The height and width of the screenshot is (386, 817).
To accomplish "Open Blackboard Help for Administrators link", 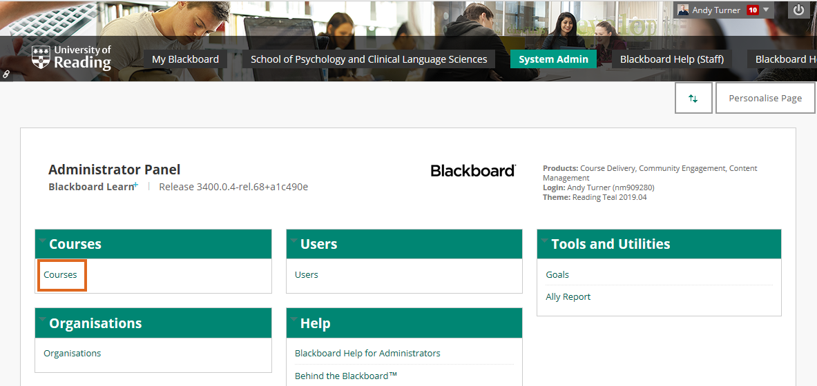I will click(367, 354).
